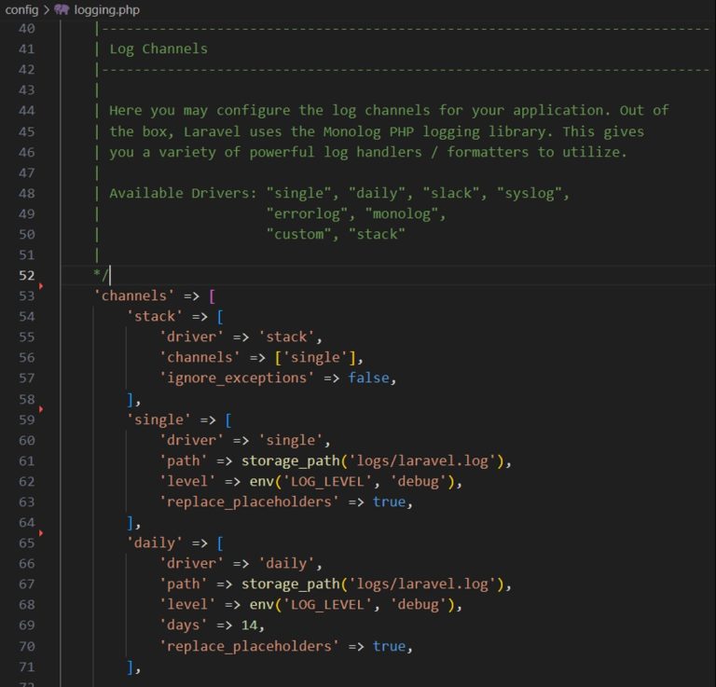Click line number 52 in gutter
This screenshot has width=716, height=687.
point(26,275)
